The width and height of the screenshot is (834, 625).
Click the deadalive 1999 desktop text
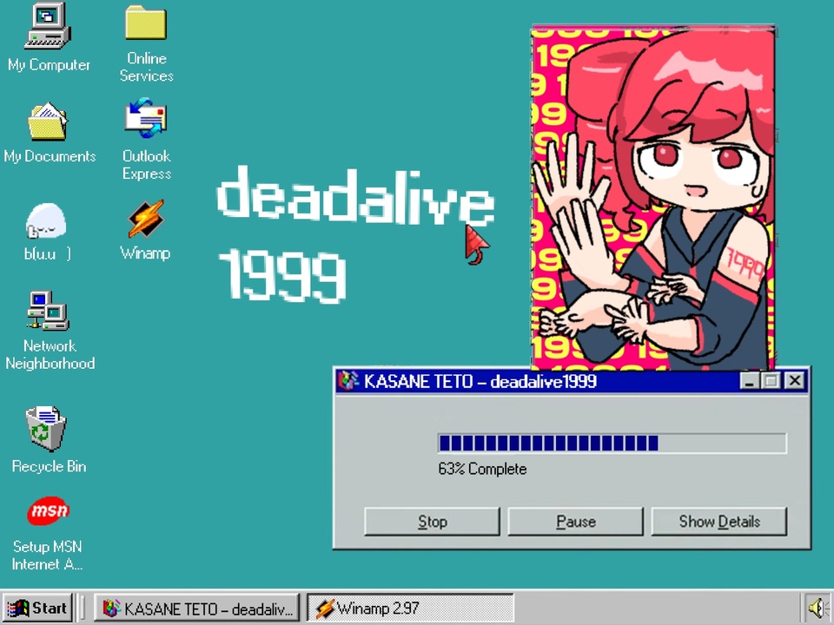pos(355,234)
